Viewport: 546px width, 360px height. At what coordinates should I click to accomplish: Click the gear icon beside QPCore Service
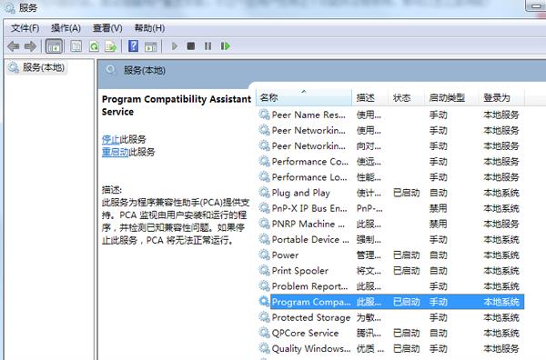point(264,333)
